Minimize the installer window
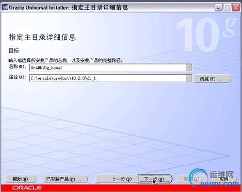 click(x=218, y=8)
